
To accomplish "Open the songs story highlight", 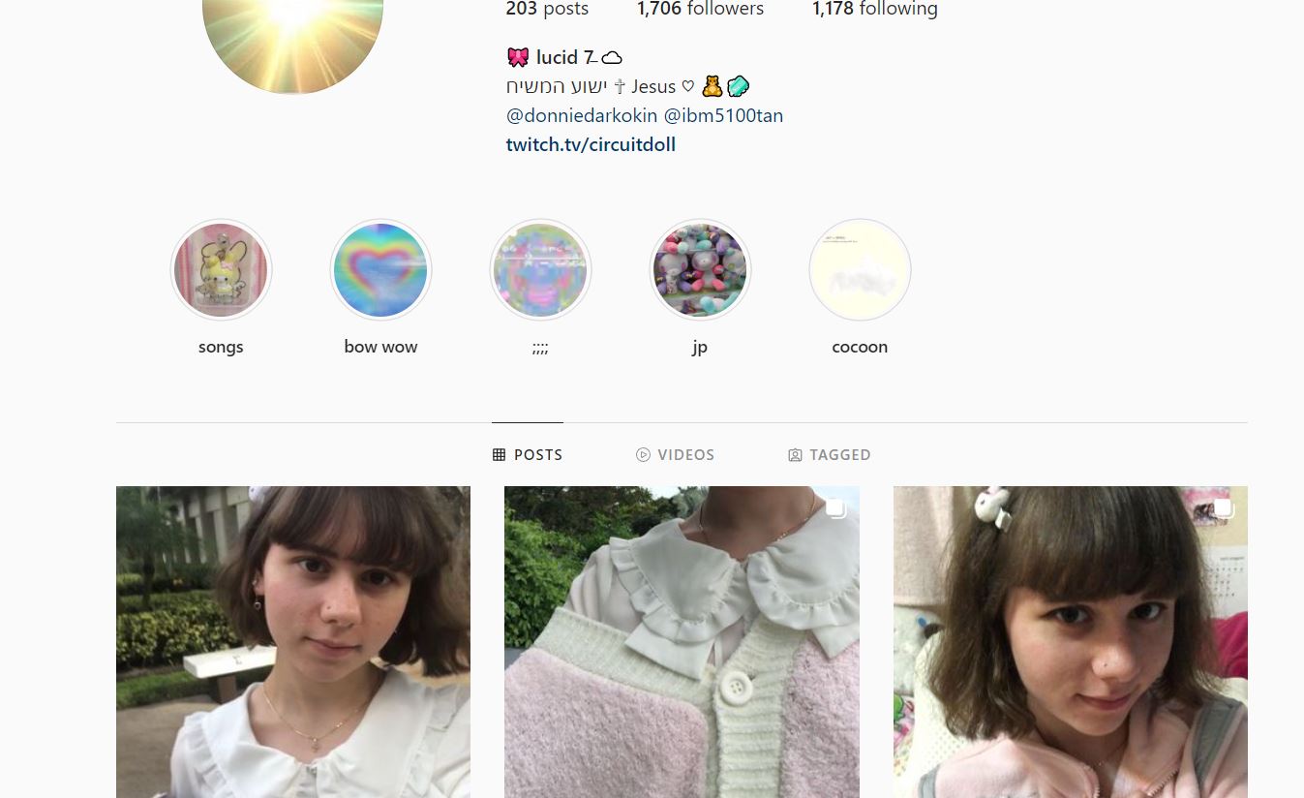I will coord(221,269).
